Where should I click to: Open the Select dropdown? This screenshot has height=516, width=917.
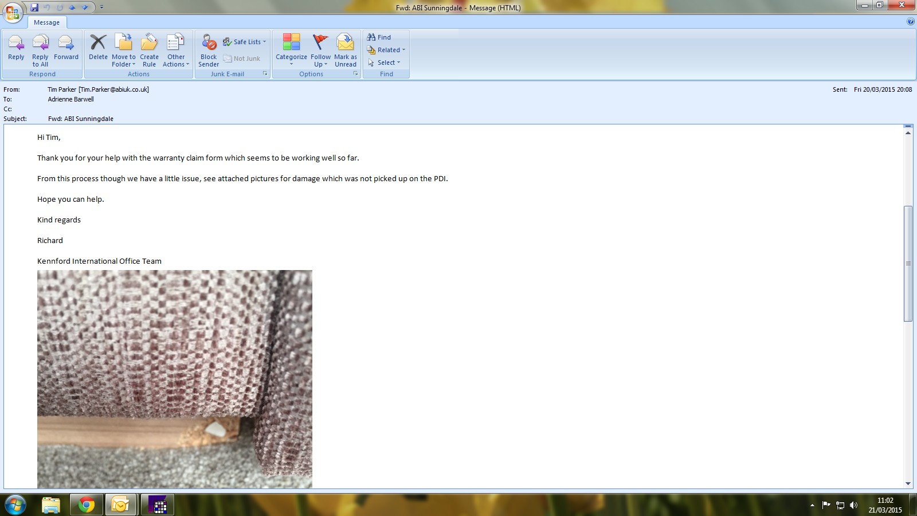click(x=384, y=62)
